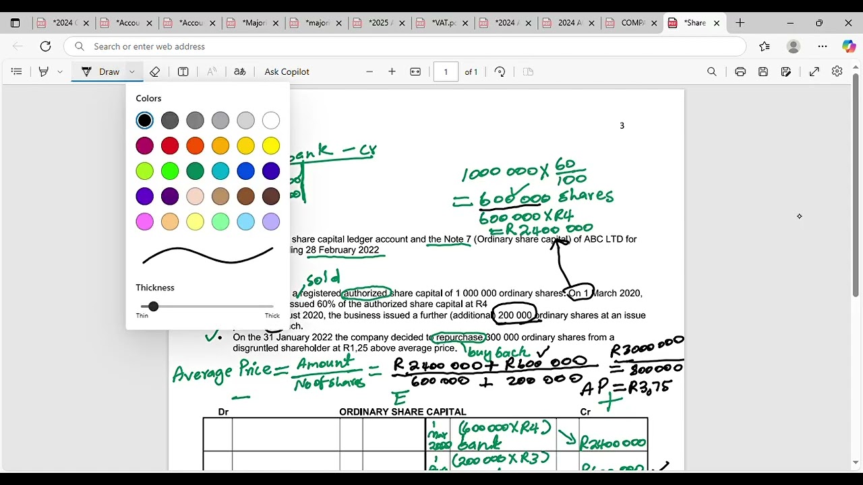The image size is (863, 485).
Task: Open the PDF table of contents
Action: (x=17, y=71)
